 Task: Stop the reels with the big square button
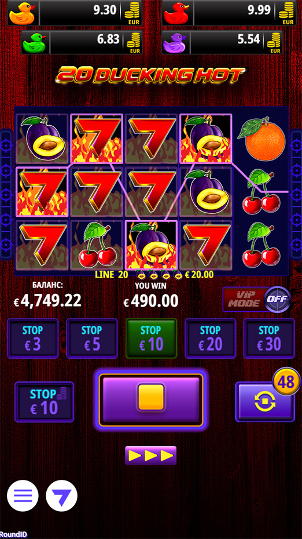pos(152,399)
